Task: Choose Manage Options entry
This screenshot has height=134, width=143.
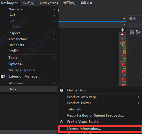Action: [x=29, y=70]
